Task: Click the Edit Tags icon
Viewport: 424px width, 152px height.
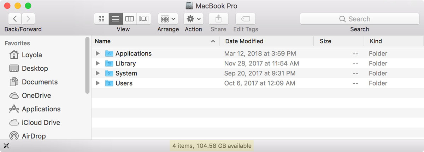Action: coord(246,19)
